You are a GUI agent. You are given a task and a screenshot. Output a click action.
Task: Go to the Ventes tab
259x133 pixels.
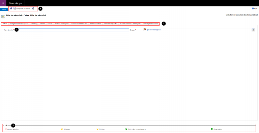click(x=42, y=24)
